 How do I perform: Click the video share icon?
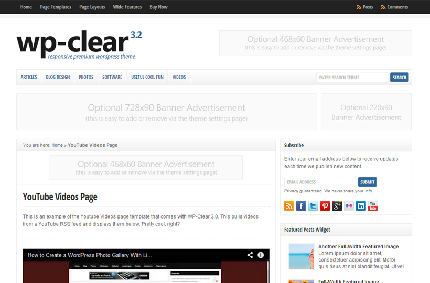pyautogui.click(x=250, y=255)
